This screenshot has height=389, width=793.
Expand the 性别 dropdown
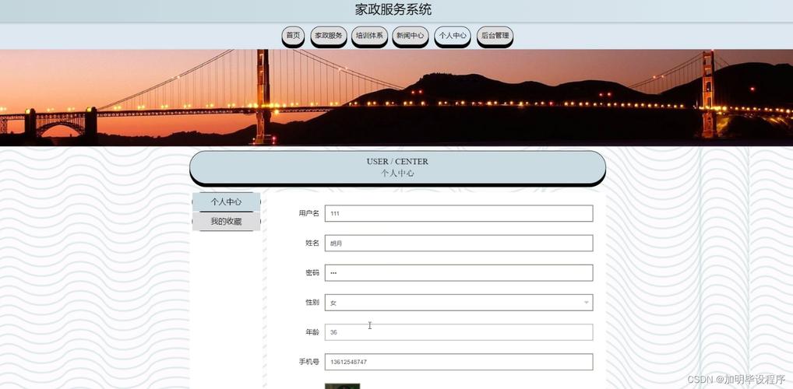pyautogui.click(x=458, y=303)
